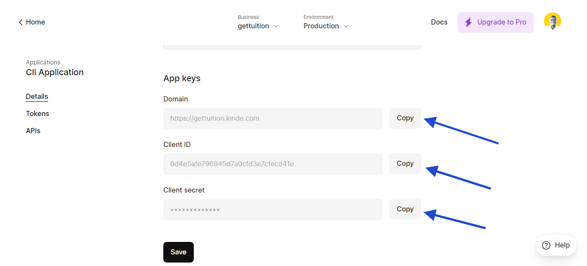
Task: Click the Applications breadcrumb label
Action: pyautogui.click(x=43, y=62)
